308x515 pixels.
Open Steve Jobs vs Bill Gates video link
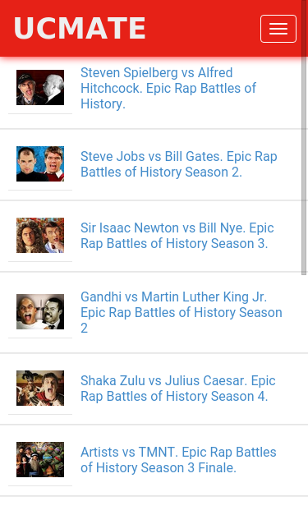(179, 164)
